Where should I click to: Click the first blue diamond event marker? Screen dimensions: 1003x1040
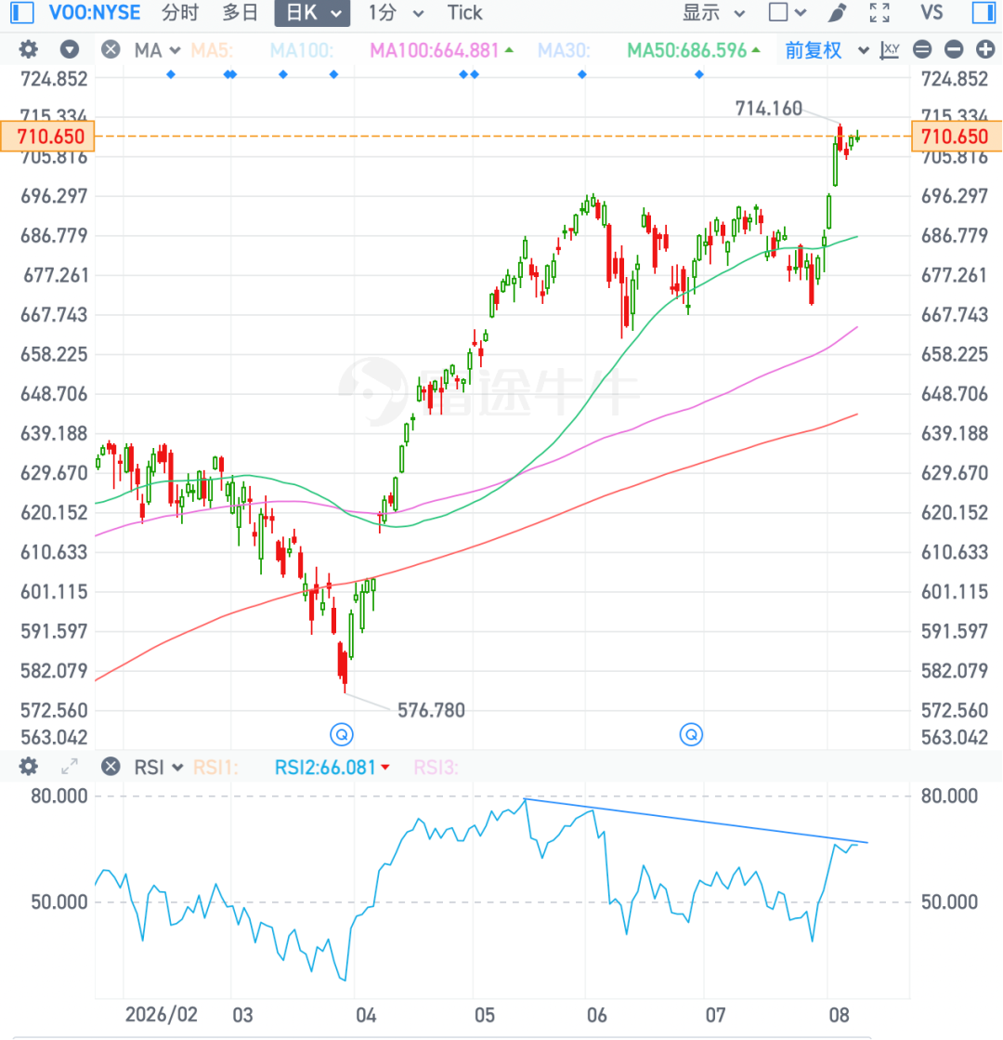pyautogui.click(x=171, y=74)
